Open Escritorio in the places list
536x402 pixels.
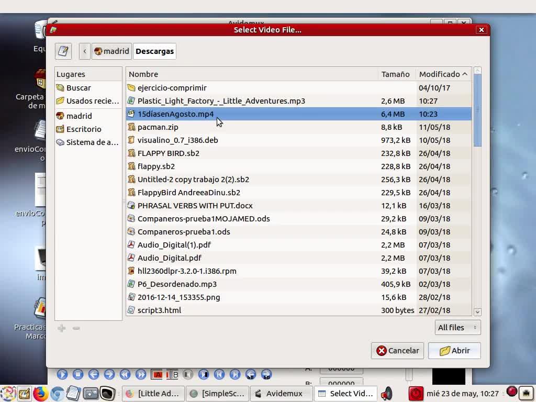pos(84,129)
